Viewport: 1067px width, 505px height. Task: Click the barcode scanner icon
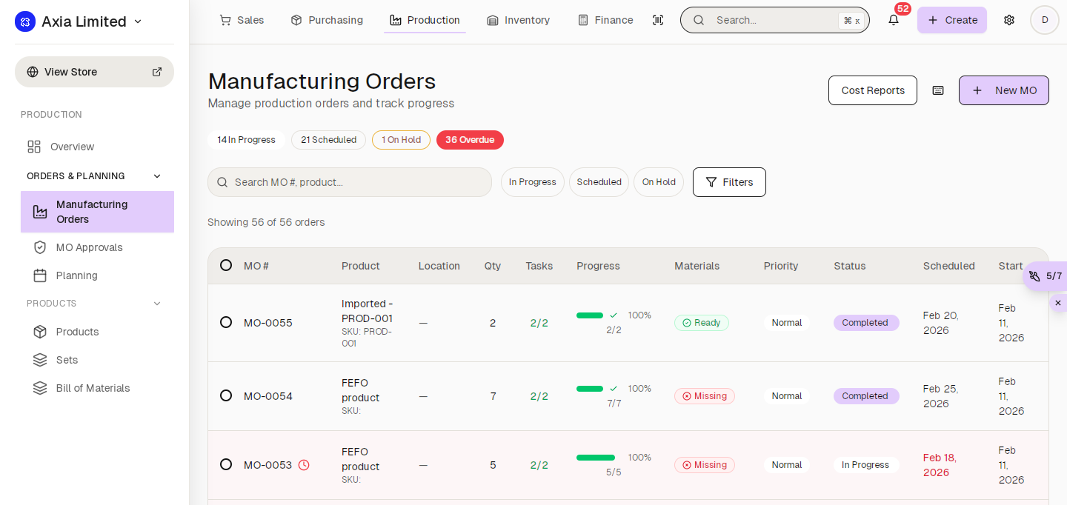[x=658, y=20]
